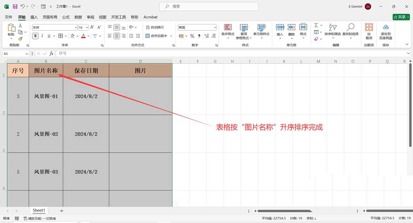413x223 pixels.
Task: Click Merge and Center (合并后居中) button
Action: pos(157,36)
